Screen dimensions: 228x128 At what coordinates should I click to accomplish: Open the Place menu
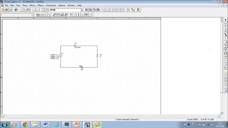pos(25,5)
